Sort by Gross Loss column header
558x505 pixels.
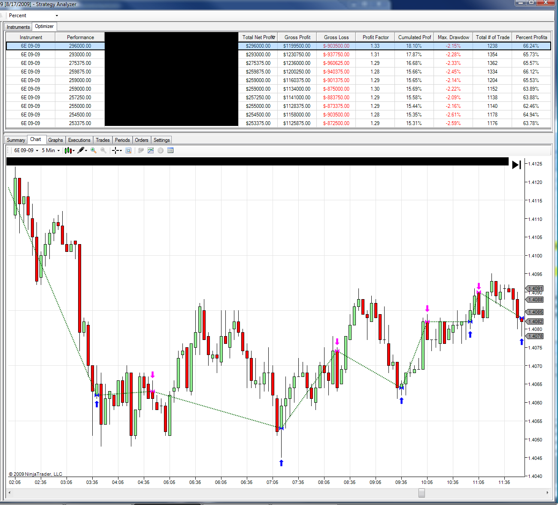pos(336,37)
